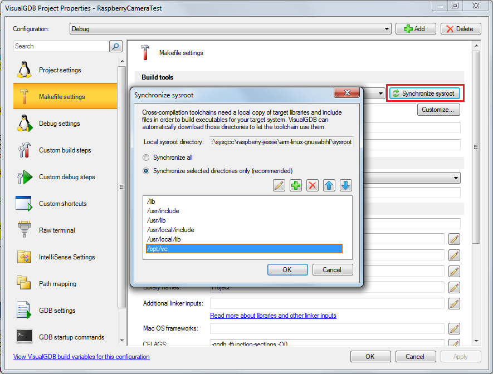Click OK in Project Properties window
The image size is (493, 374).
click(370, 357)
